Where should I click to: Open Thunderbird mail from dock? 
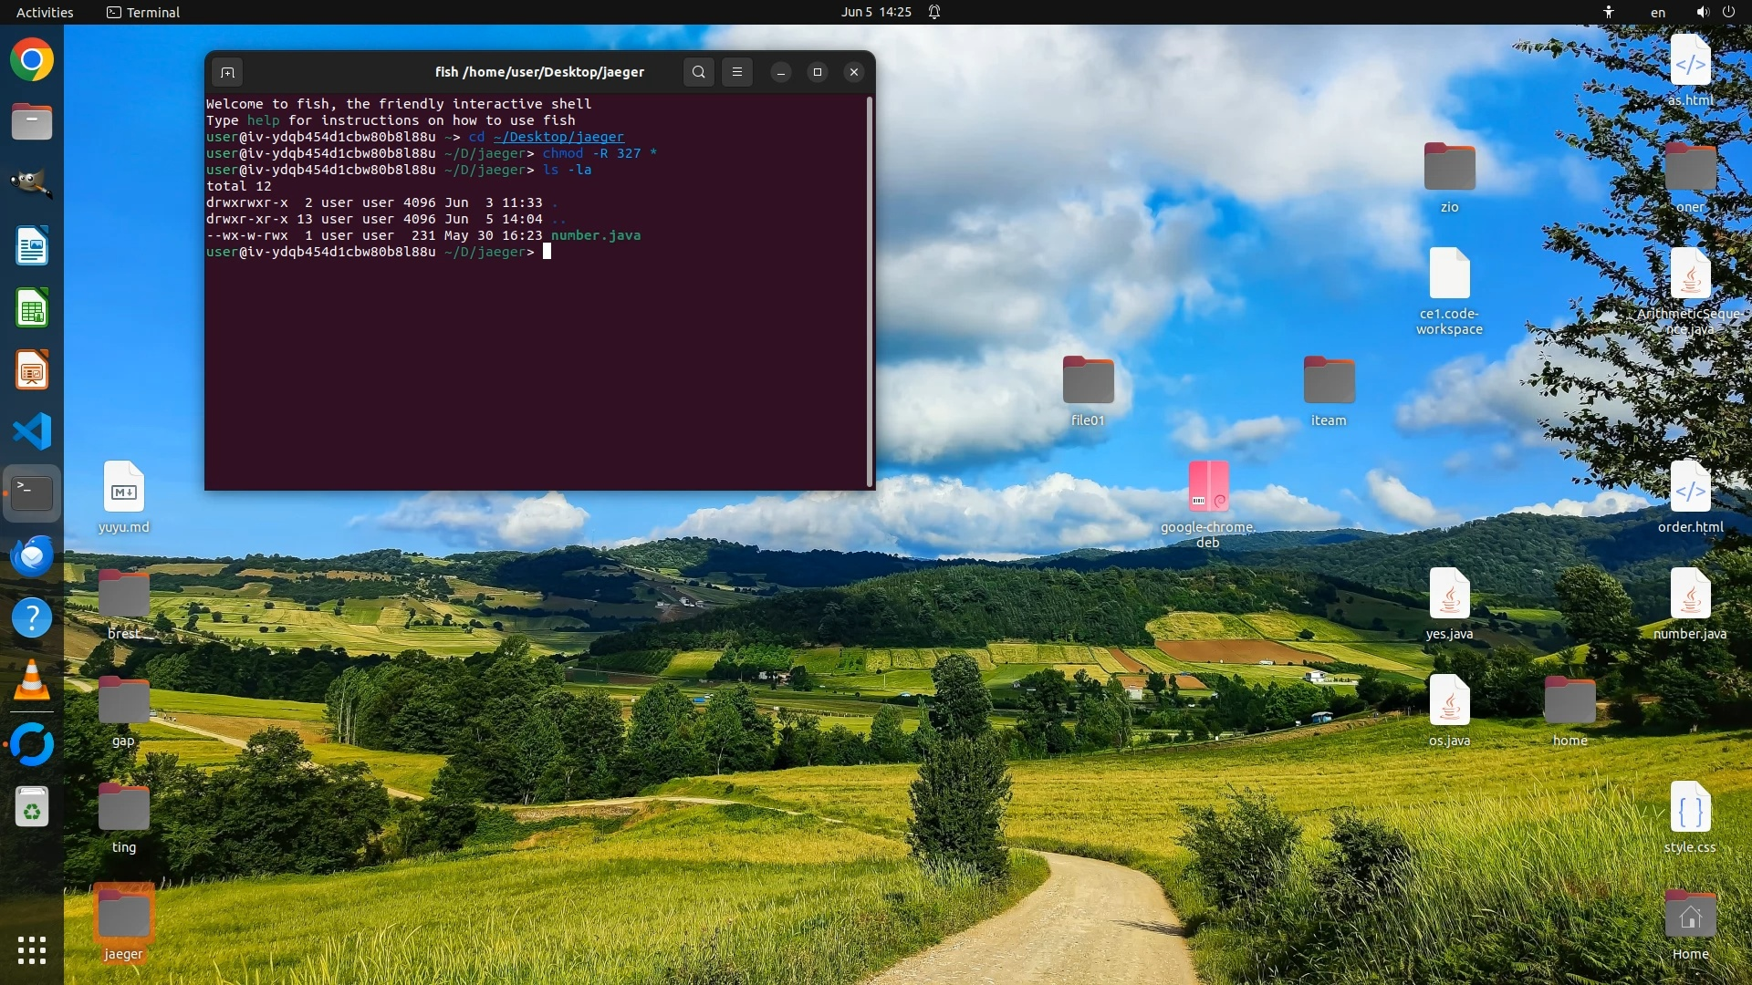(x=32, y=555)
